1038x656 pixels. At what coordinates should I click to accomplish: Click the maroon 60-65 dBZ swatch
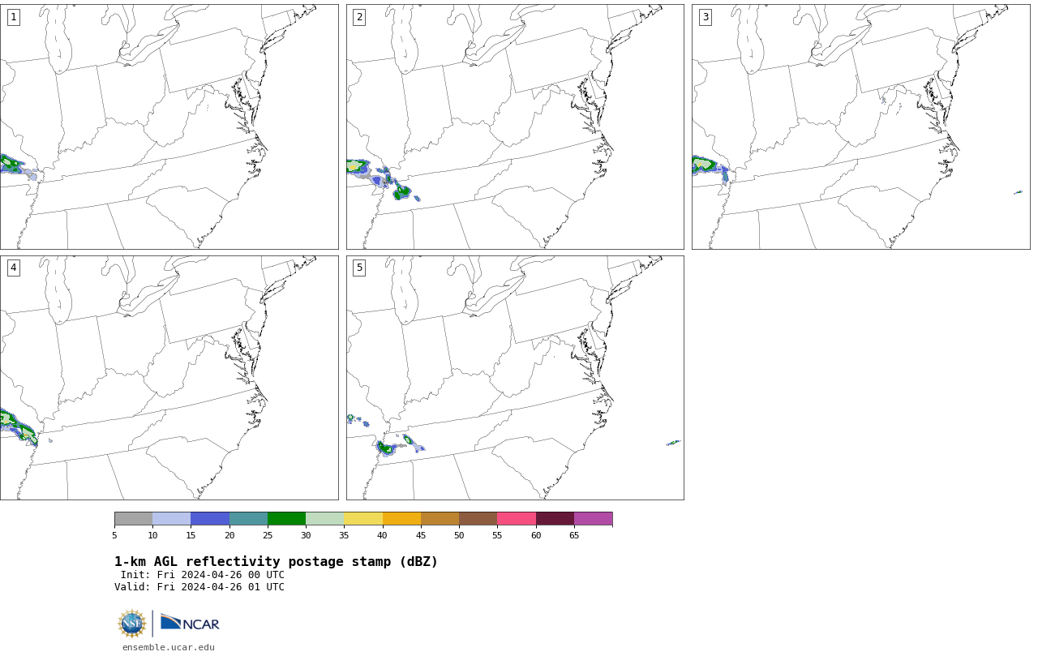click(555, 519)
